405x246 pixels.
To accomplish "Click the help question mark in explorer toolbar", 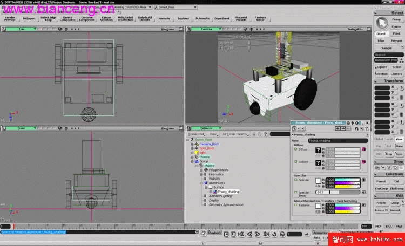I will 265,134.
